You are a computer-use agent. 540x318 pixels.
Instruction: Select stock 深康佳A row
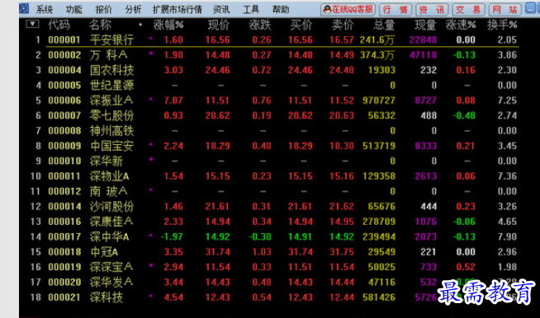(274, 222)
